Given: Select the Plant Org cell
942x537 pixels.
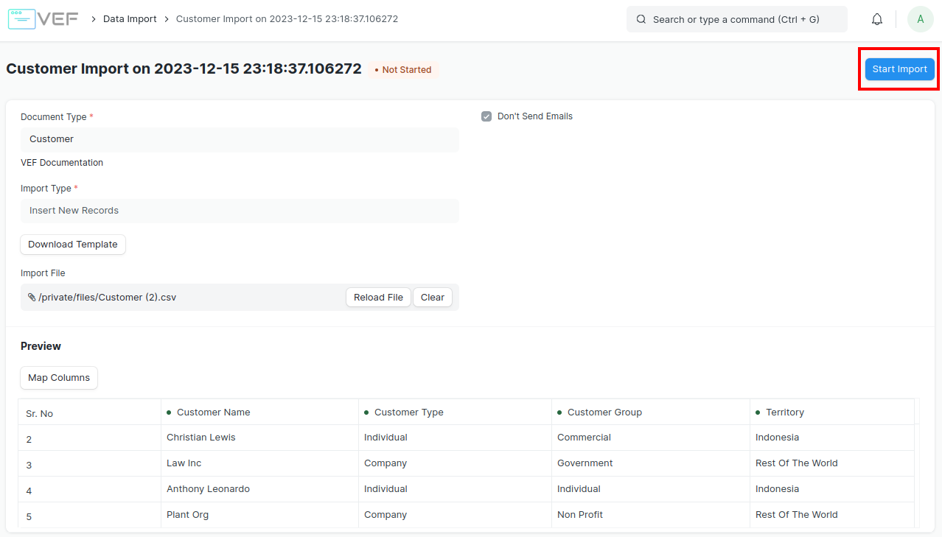Looking at the screenshot, I should pos(259,515).
